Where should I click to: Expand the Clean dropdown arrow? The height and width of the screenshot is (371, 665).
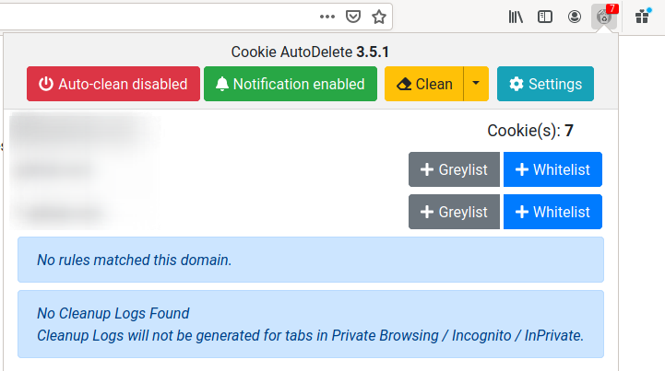click(x=475, y=84)
